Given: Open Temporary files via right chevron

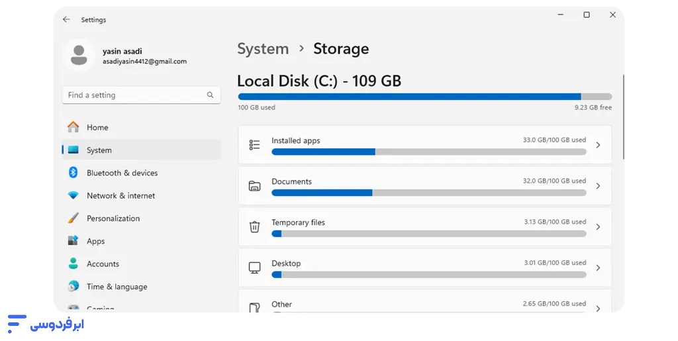Looking at the screenshot, I should [x=598, y=227].
